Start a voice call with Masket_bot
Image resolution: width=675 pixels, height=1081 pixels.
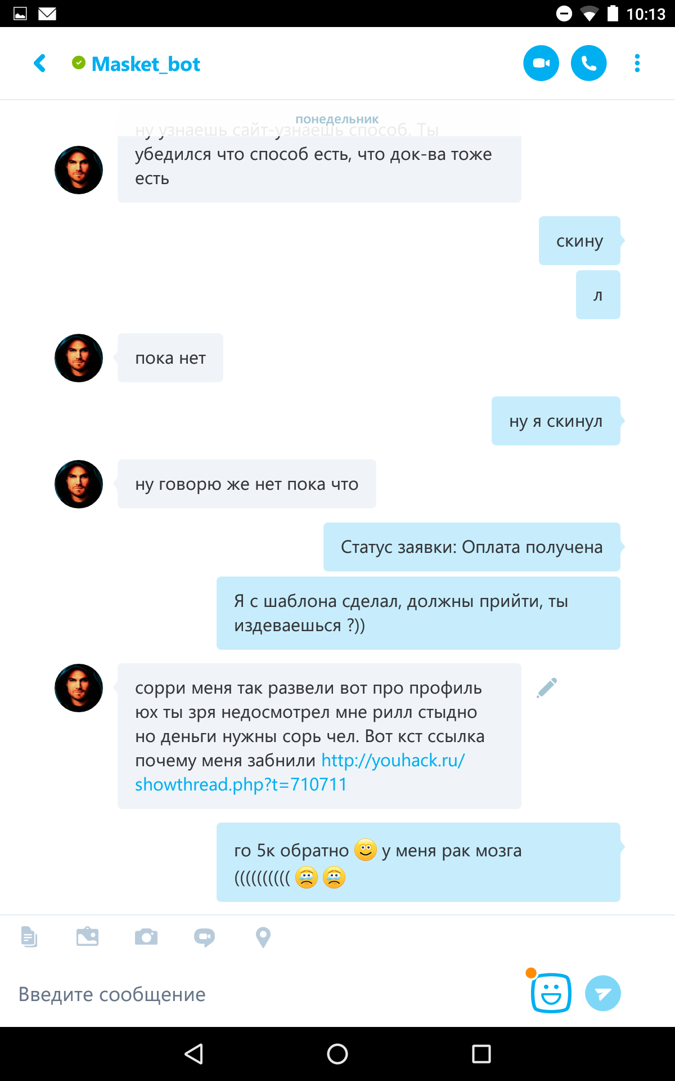(589, 63)
